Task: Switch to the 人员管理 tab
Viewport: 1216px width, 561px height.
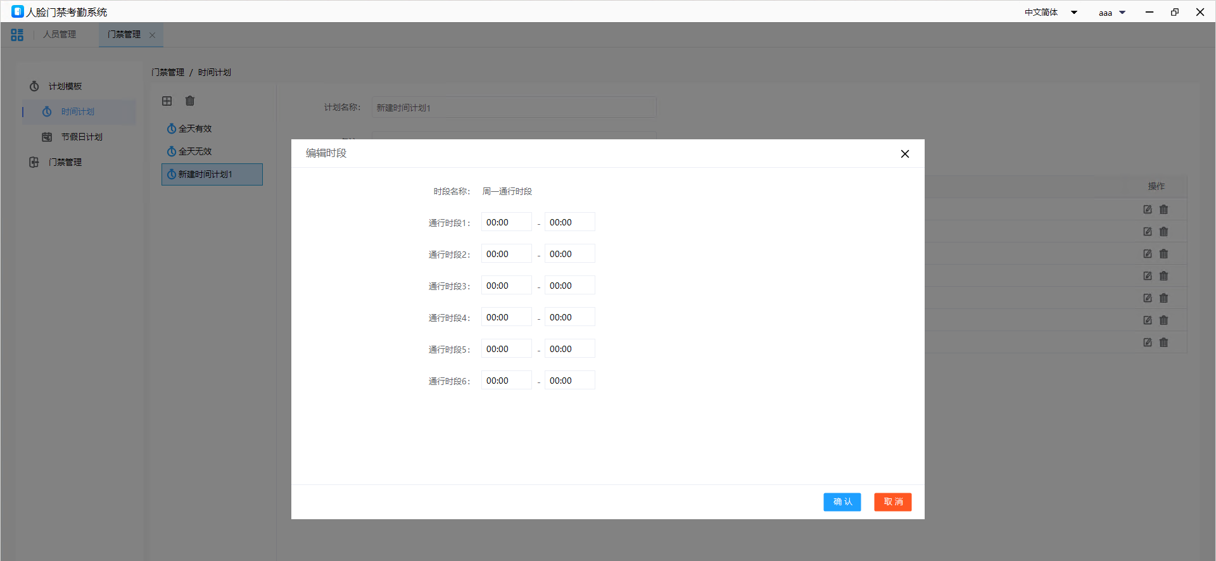Action: (x=60, y=35)
